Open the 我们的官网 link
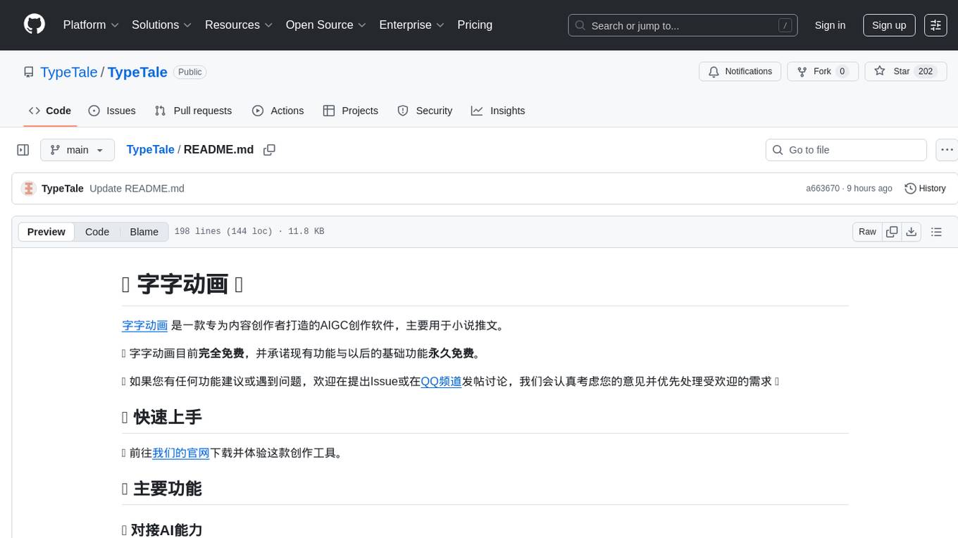 point(181,453)
